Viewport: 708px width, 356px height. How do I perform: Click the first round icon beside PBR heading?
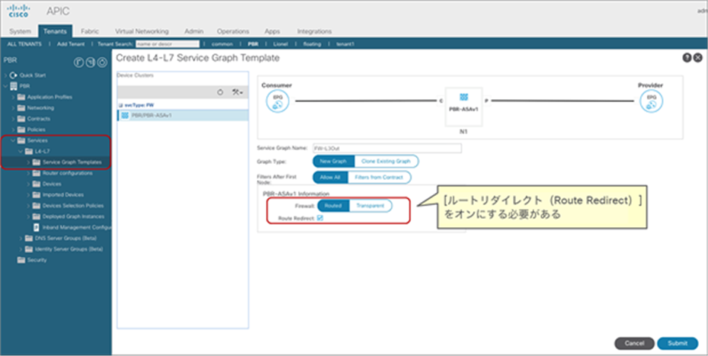pos(78,63)
